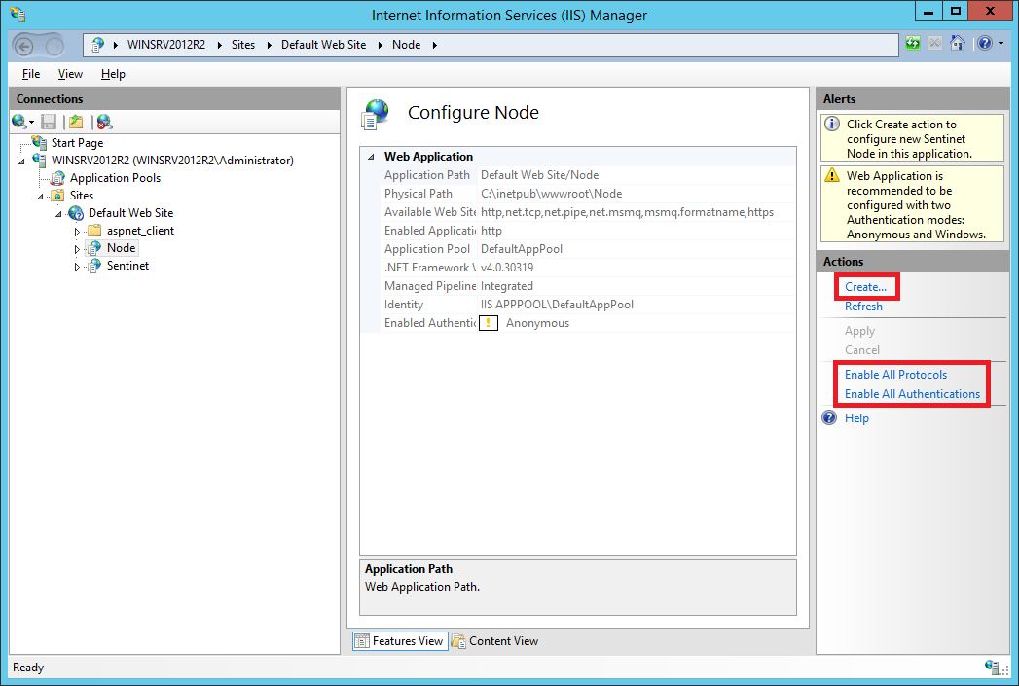The image size is (1019, 686).
Task: Click WINSRV2012R2 in address breadcrumb
Action: [x=166, y=45]
